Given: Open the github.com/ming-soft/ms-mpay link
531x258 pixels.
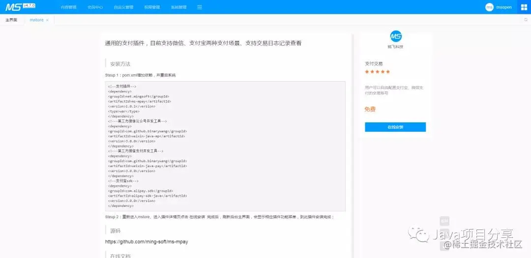Looking at the screenshot, I should tap(147, 242).
